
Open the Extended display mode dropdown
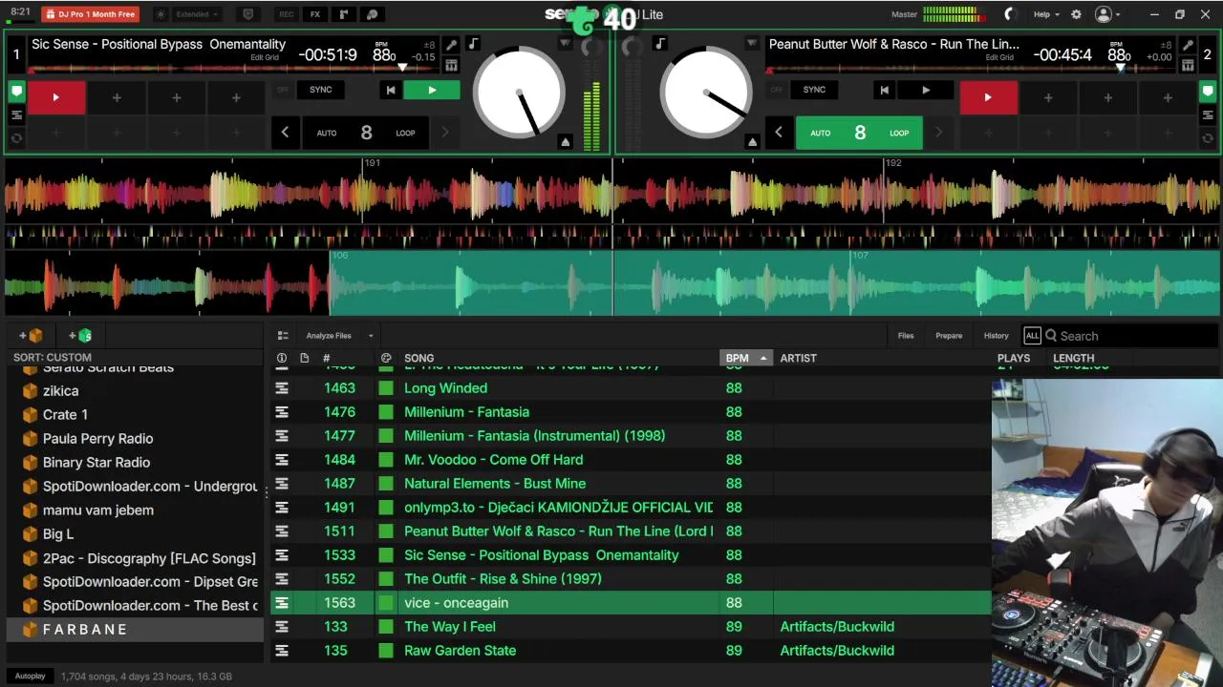199,14
